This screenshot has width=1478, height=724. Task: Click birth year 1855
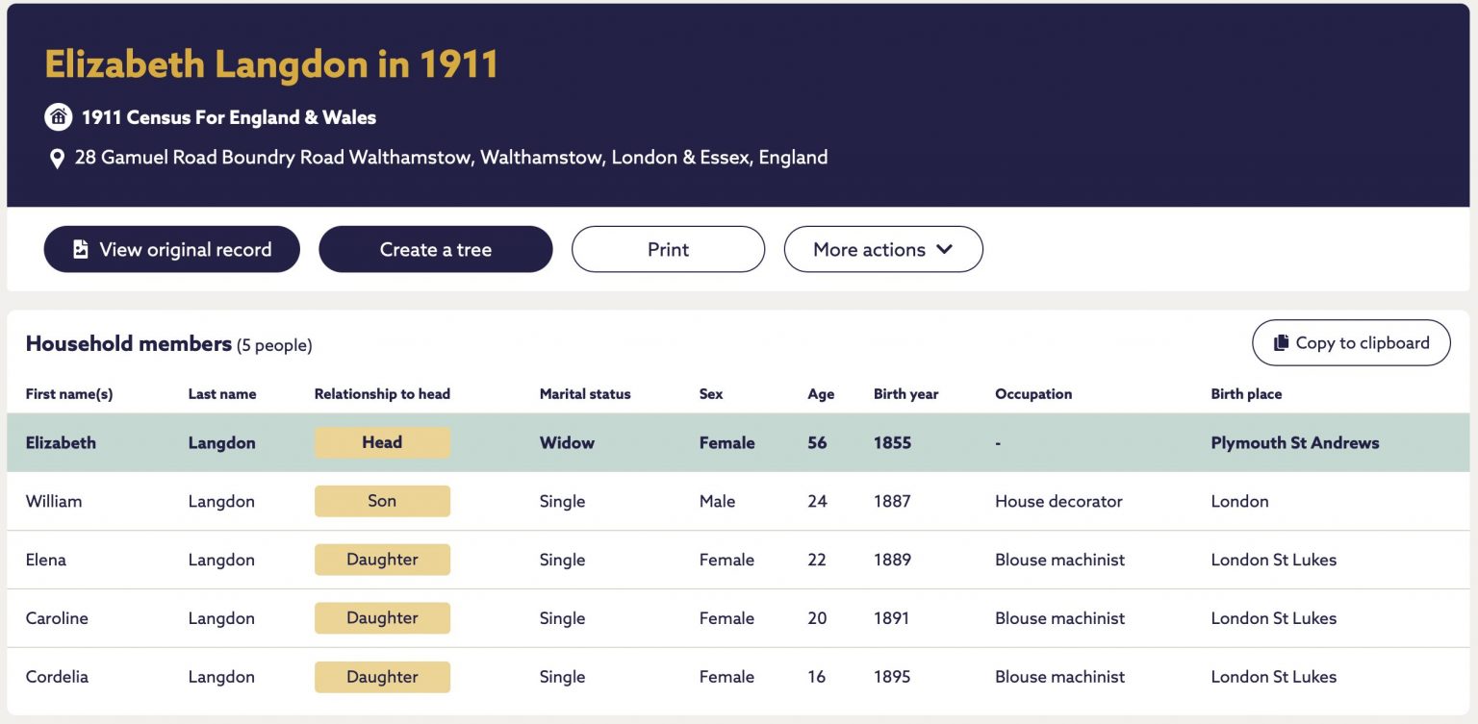click(x=892, y=443)
